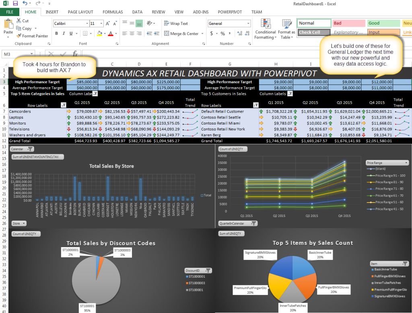412x313 pixels.
Task: Click the Paste clipboard icon
Action: coord(8,24)
